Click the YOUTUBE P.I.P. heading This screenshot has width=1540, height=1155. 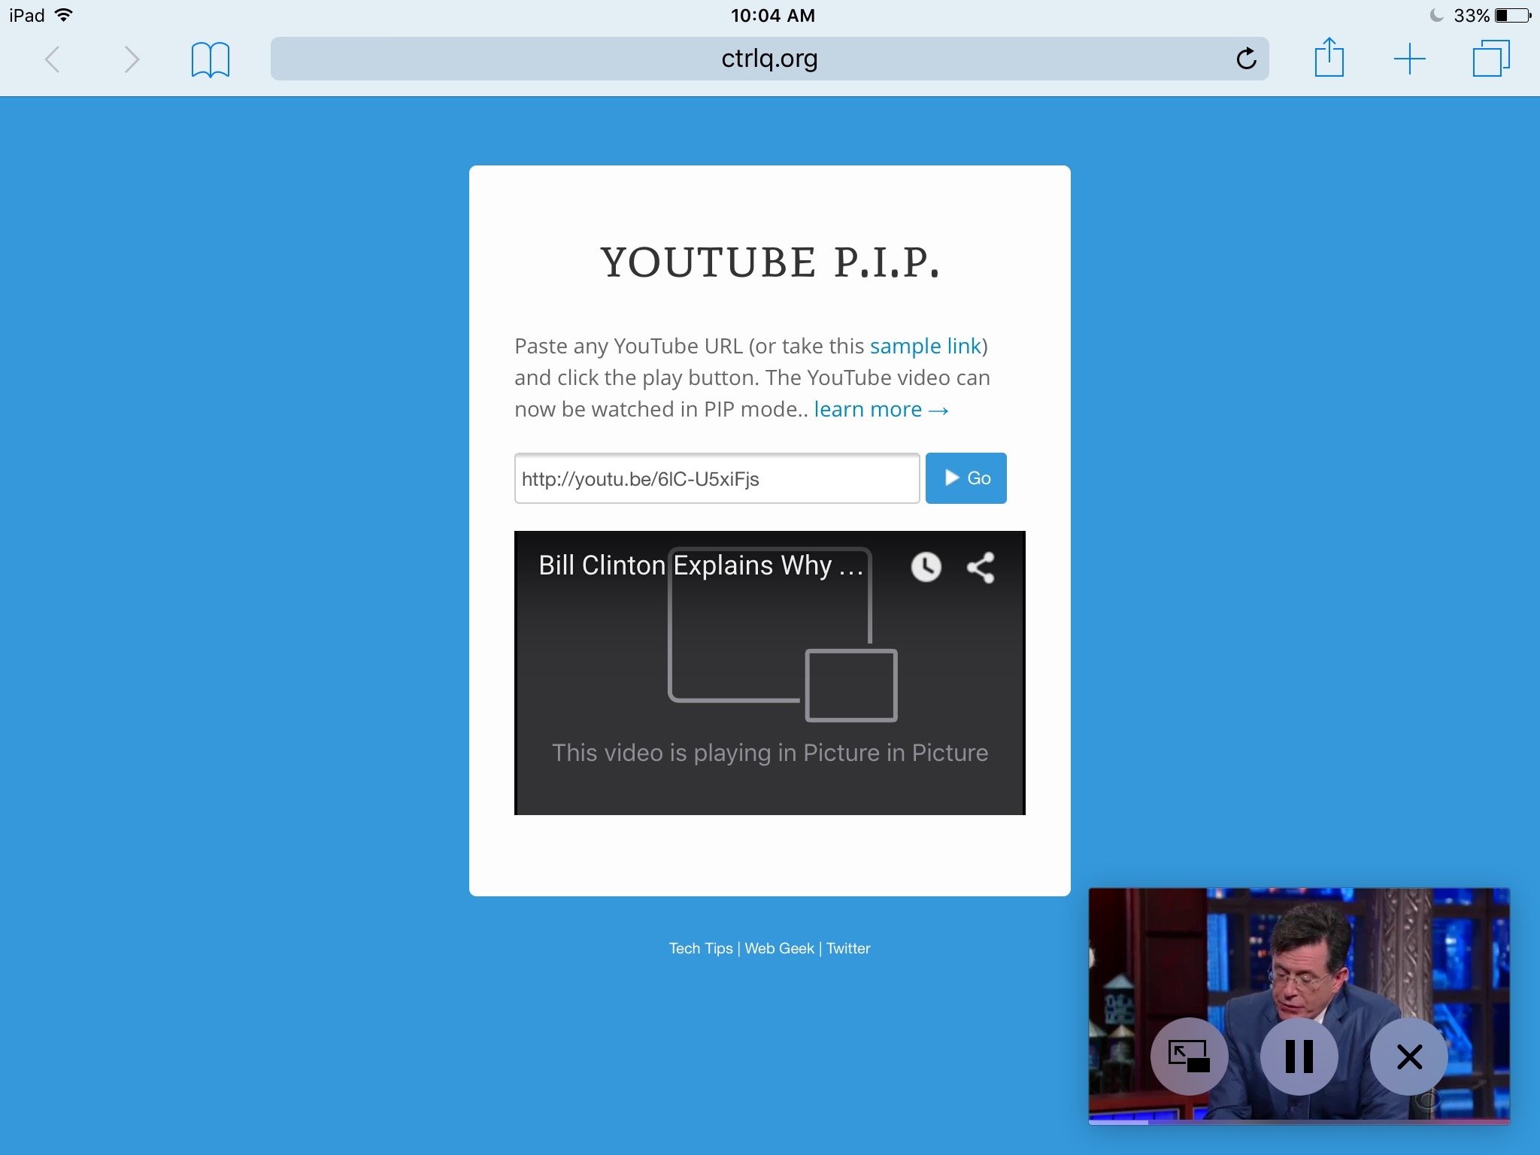click(770, 262)
